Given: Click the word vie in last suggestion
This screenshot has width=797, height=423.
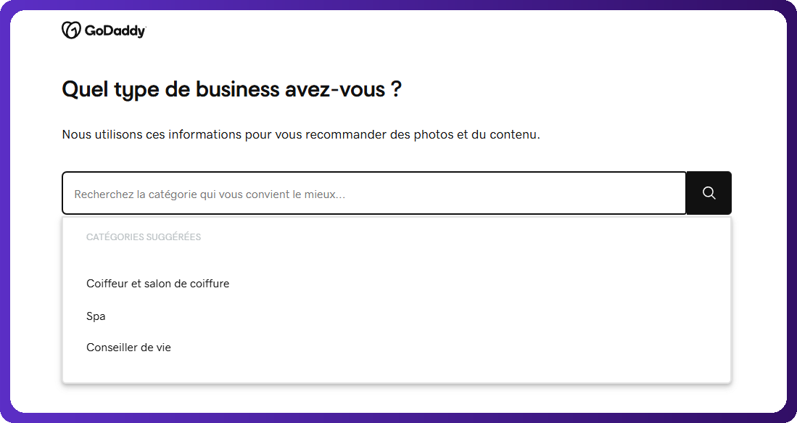Looking at the screenshot, I should click(162, 348).
